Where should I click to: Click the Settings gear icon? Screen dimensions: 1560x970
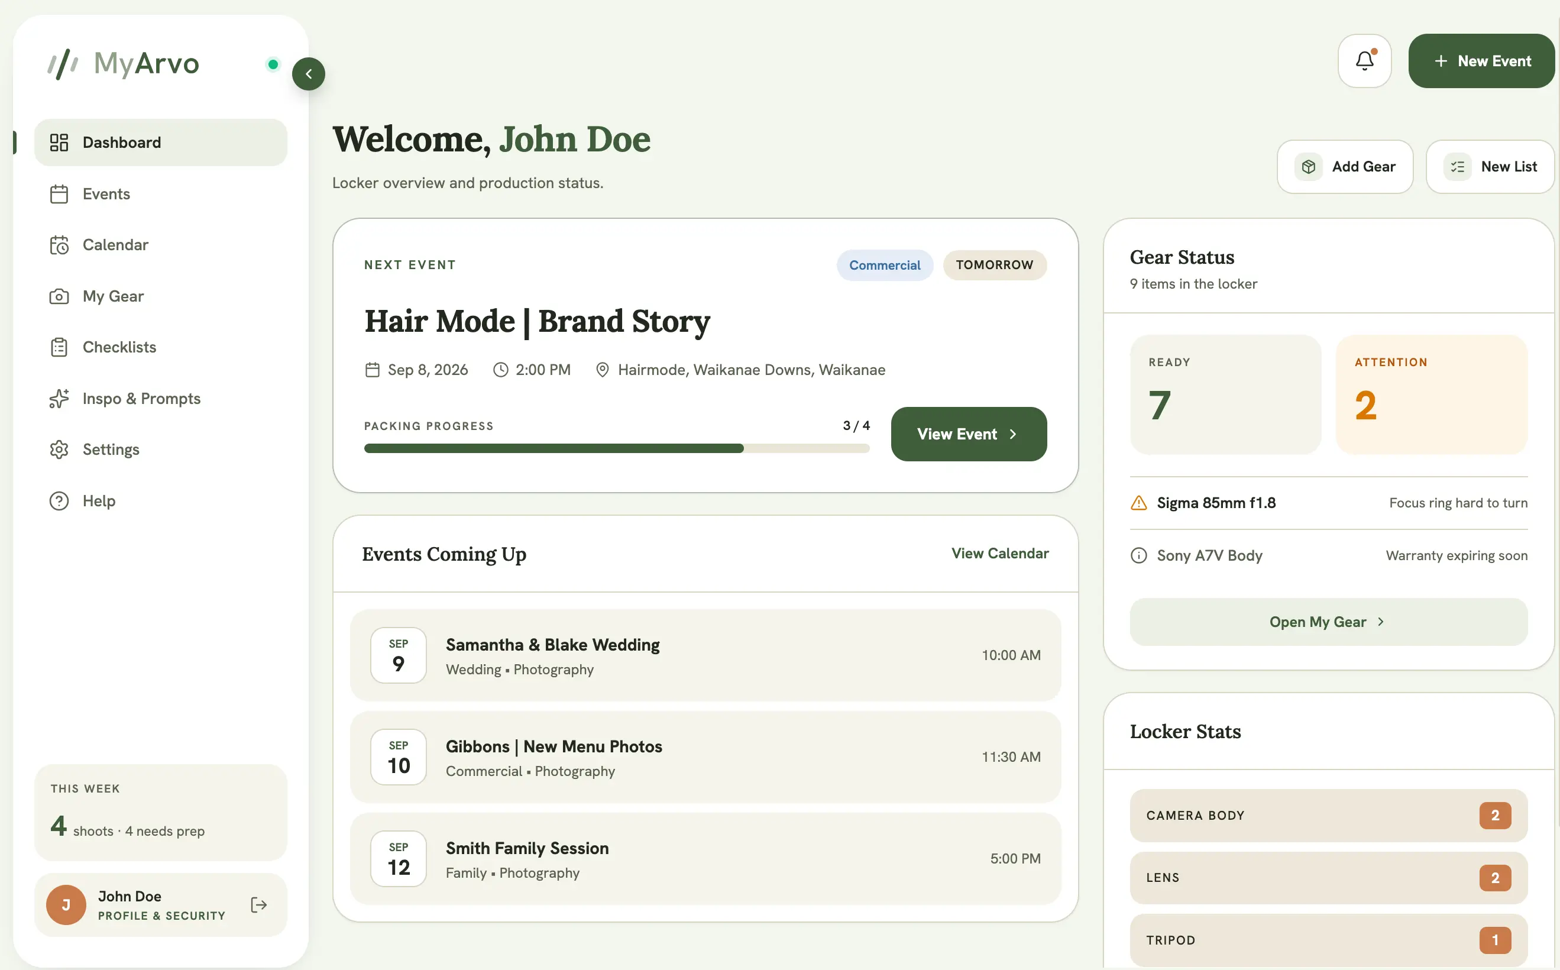click(x=59, y=450)
